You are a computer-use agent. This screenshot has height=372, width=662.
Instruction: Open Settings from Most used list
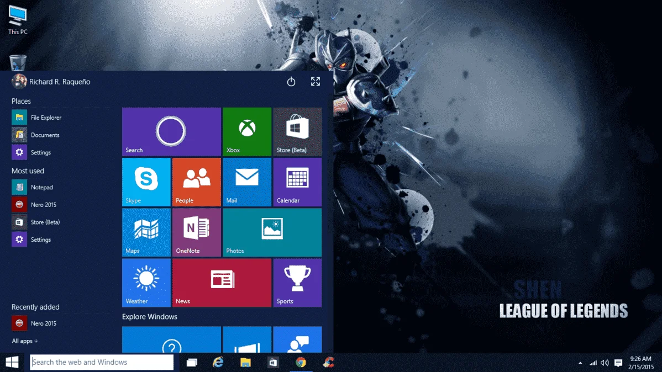pos(31,240)
